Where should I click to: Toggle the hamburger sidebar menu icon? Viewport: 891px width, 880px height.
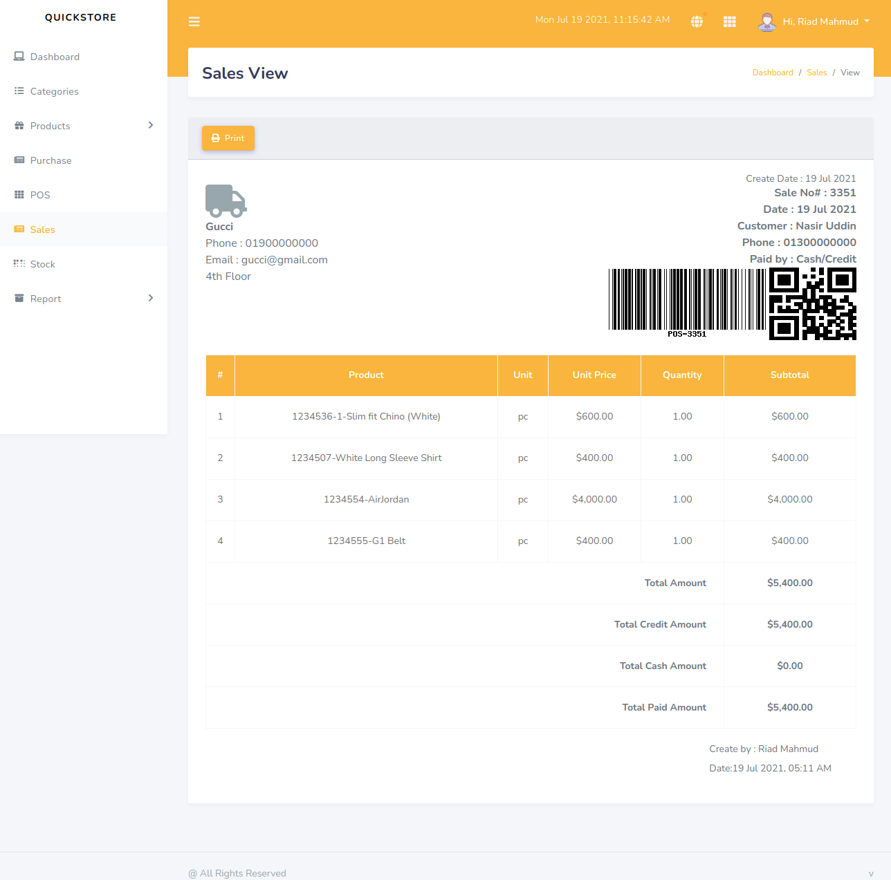[194, 21]
